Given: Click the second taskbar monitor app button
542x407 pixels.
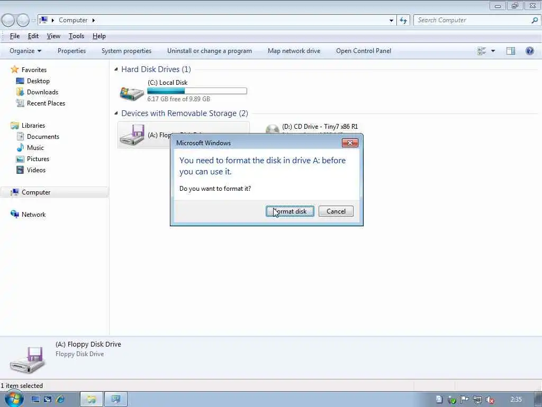Looking at the screenshot, I should (116, 399).
